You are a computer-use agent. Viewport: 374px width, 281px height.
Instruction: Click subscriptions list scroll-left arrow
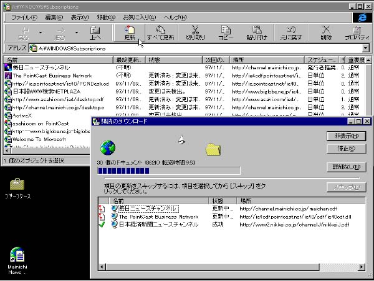(7, 151)
